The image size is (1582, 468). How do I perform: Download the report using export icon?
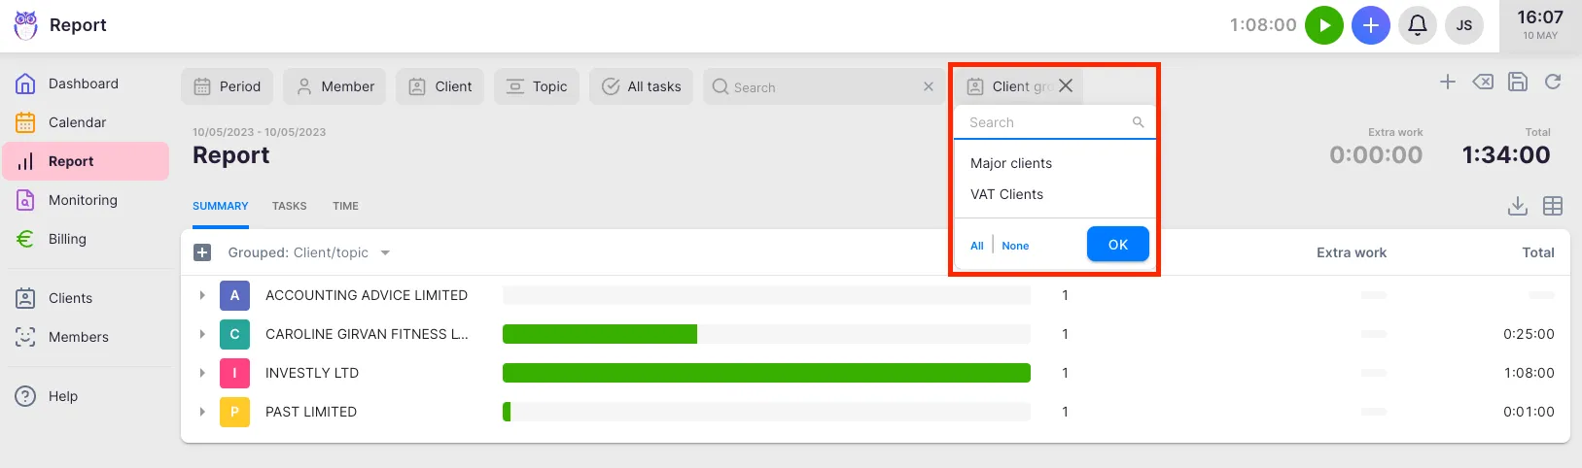(1517, 206)
